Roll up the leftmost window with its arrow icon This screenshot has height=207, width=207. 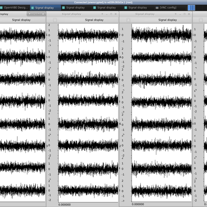click(x=30, y=14)
